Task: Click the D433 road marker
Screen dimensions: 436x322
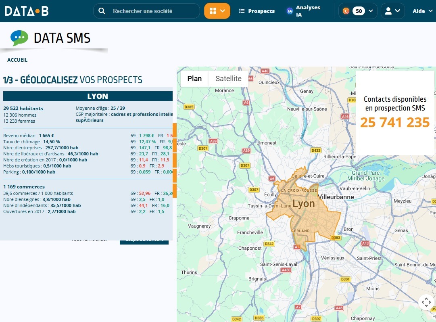Action: (x=316, y=151)
